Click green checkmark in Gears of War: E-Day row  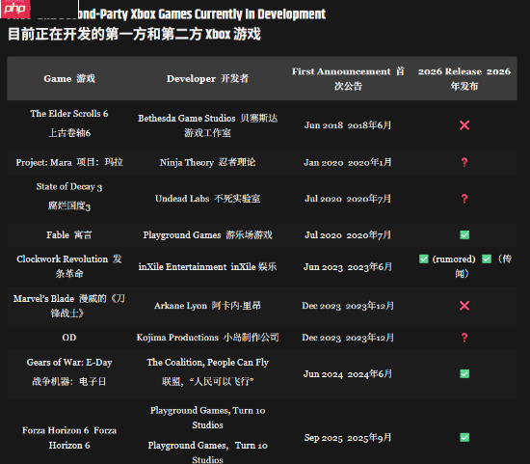tap(464, 373)
